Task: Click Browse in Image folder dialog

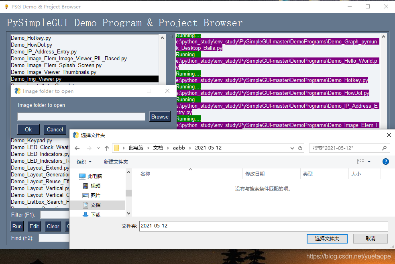Action: pyautogui.click(x=160, y=117)
